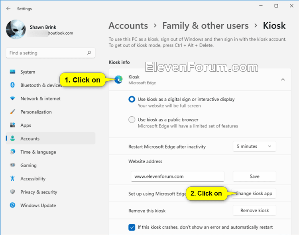Open Accessibility settings
This screenshot has height=235, width=299.
[51, 178]
